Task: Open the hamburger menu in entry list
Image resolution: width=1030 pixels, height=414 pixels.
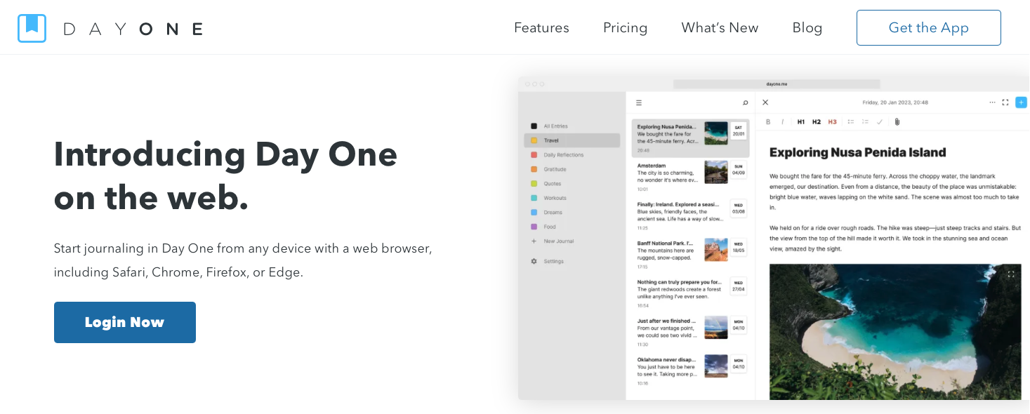Action: [639, 102]
